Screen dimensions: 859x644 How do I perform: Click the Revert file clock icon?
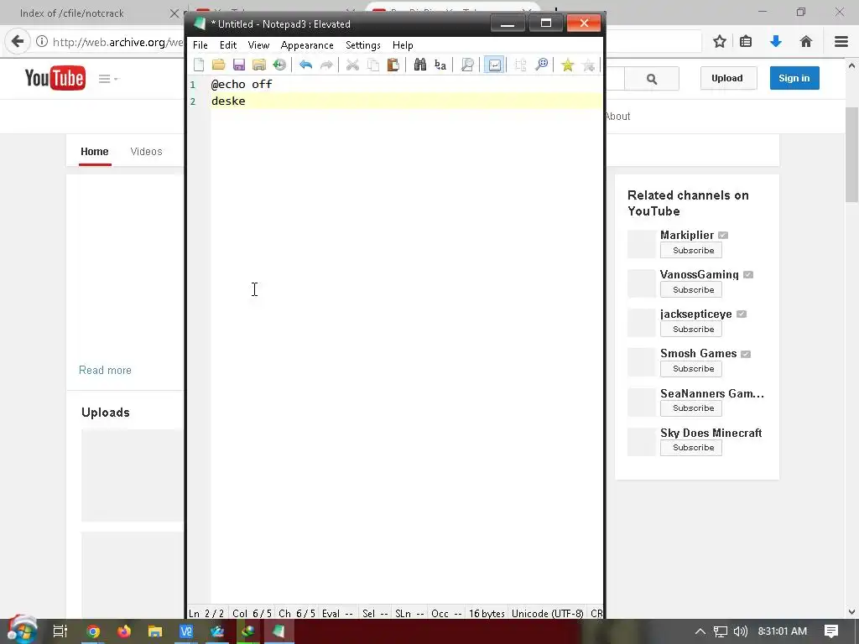click(279, 65)
